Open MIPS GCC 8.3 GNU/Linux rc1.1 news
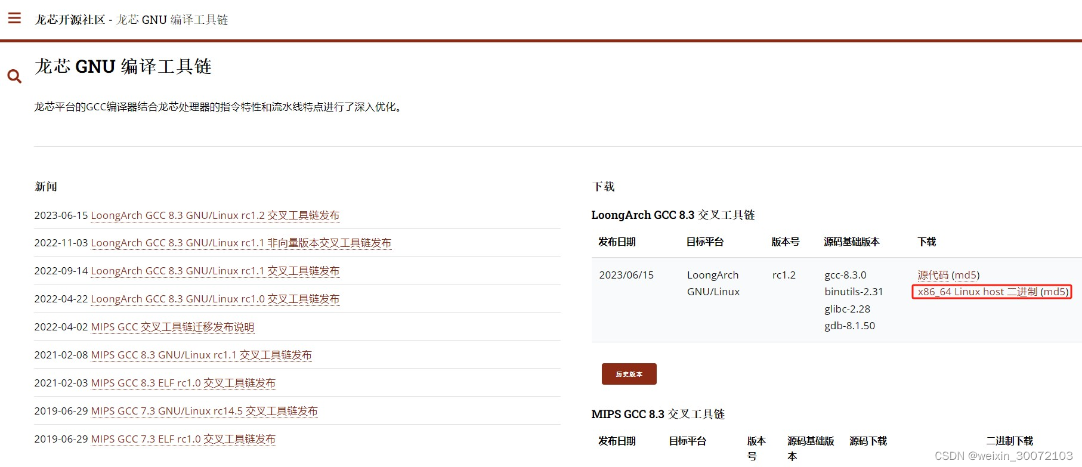Viewport: 1082px width, 467px height. [201, 355]
